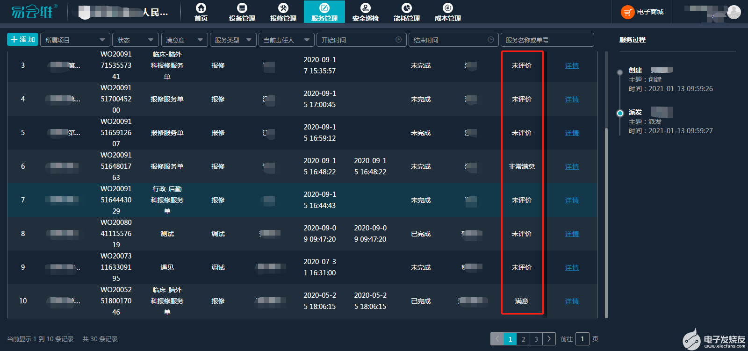
Task: Click the 派发 timeline marker
Action: (x=620, y=113)
